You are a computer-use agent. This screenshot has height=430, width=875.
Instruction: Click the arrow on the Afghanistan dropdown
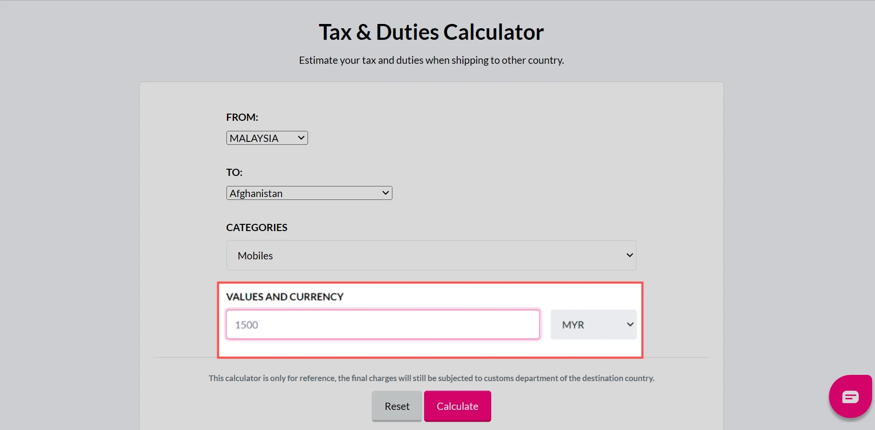coord(385,193)
